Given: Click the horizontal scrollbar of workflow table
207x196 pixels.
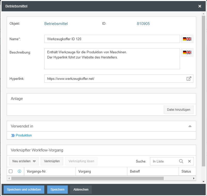Looking at the screenshot, I should coord(88,178).
